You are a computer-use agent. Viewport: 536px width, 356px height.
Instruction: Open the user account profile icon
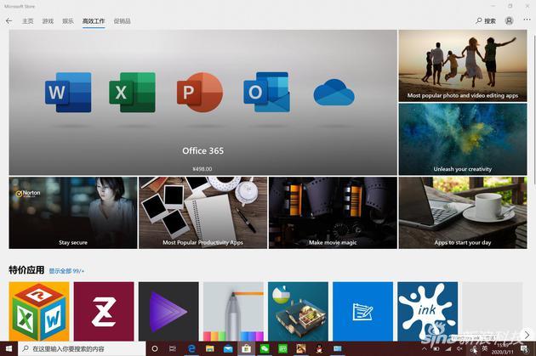coord(509,21)
